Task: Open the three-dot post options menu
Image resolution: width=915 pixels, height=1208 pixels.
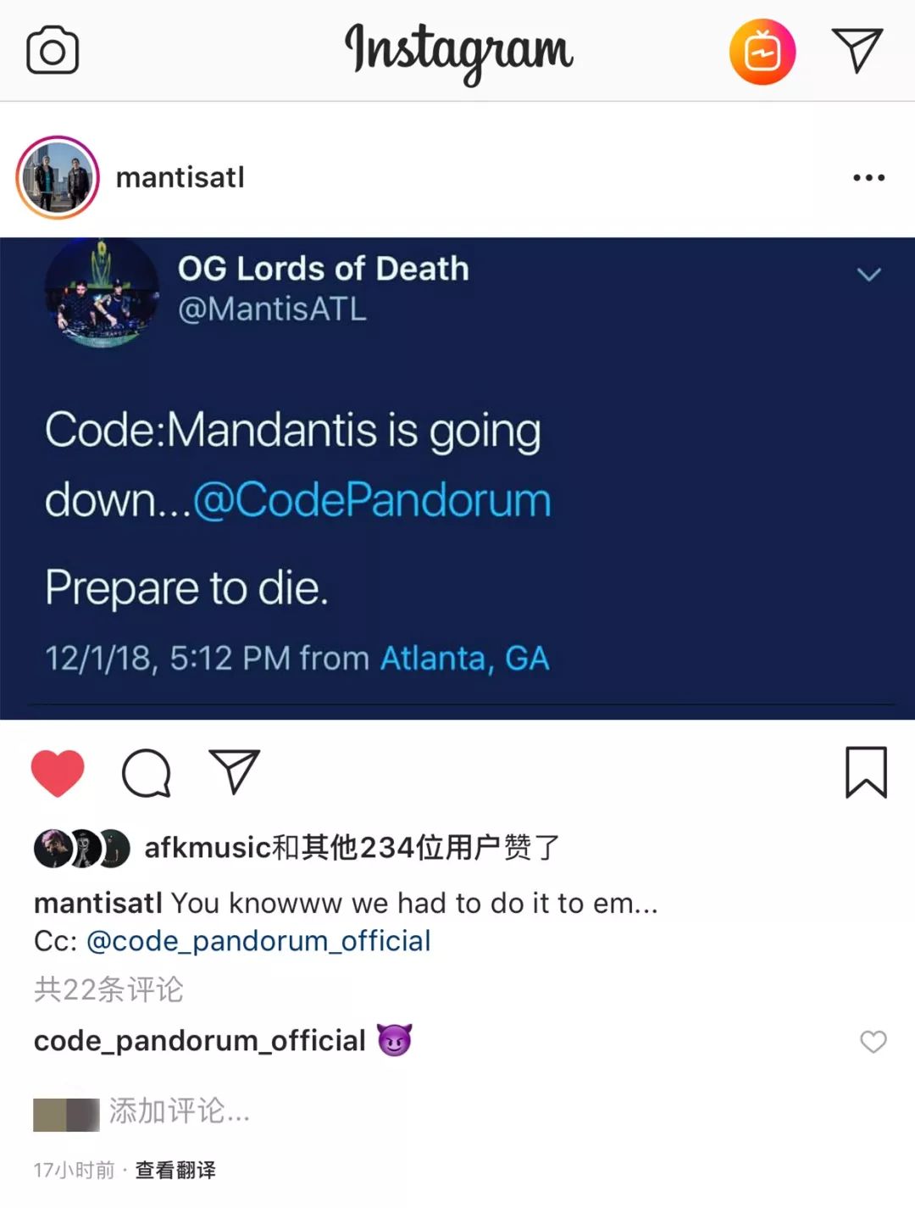Action: click(x=868, y=177)
